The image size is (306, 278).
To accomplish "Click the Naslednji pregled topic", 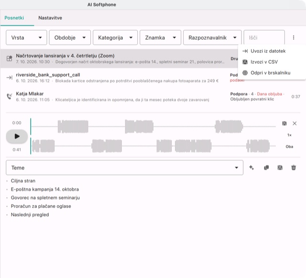I will coord(30,215).
